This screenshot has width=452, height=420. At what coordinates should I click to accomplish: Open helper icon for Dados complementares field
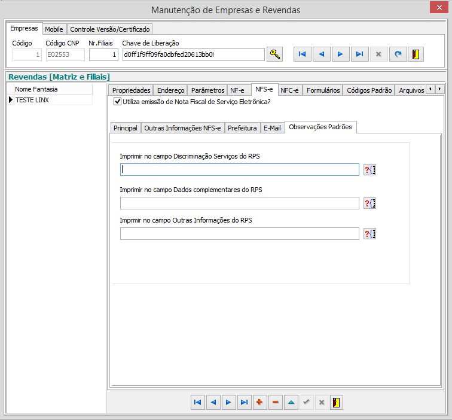[369, 203]
